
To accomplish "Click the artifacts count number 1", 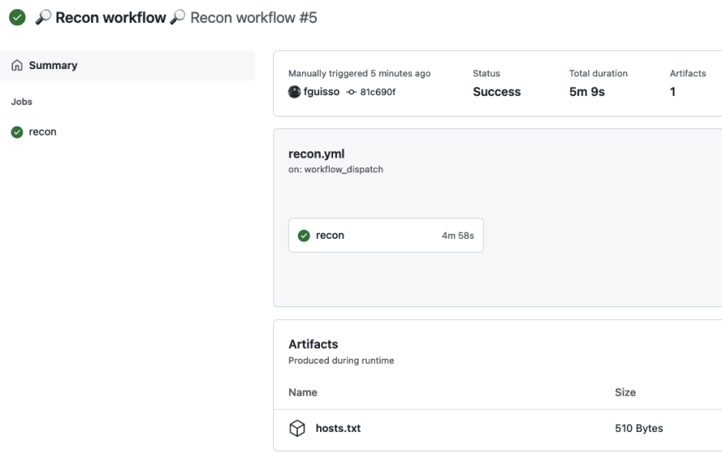I will point(673,92).
